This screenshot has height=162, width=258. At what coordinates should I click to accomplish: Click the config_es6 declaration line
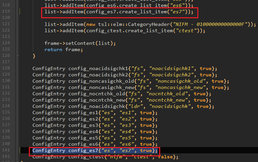pos(95,144)
